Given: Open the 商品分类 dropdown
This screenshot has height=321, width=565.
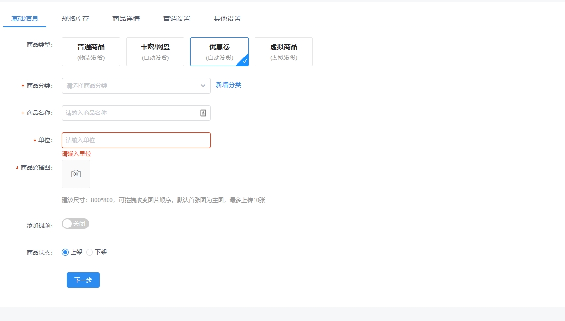Looking at the screenshot, I should [x=131, y=86].
